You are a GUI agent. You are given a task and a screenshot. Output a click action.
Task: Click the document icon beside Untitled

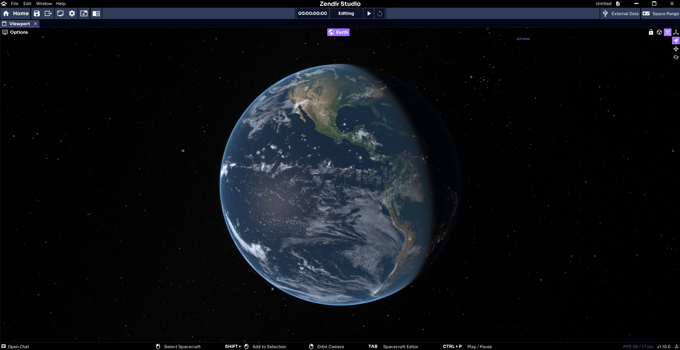tap(618, 3)
